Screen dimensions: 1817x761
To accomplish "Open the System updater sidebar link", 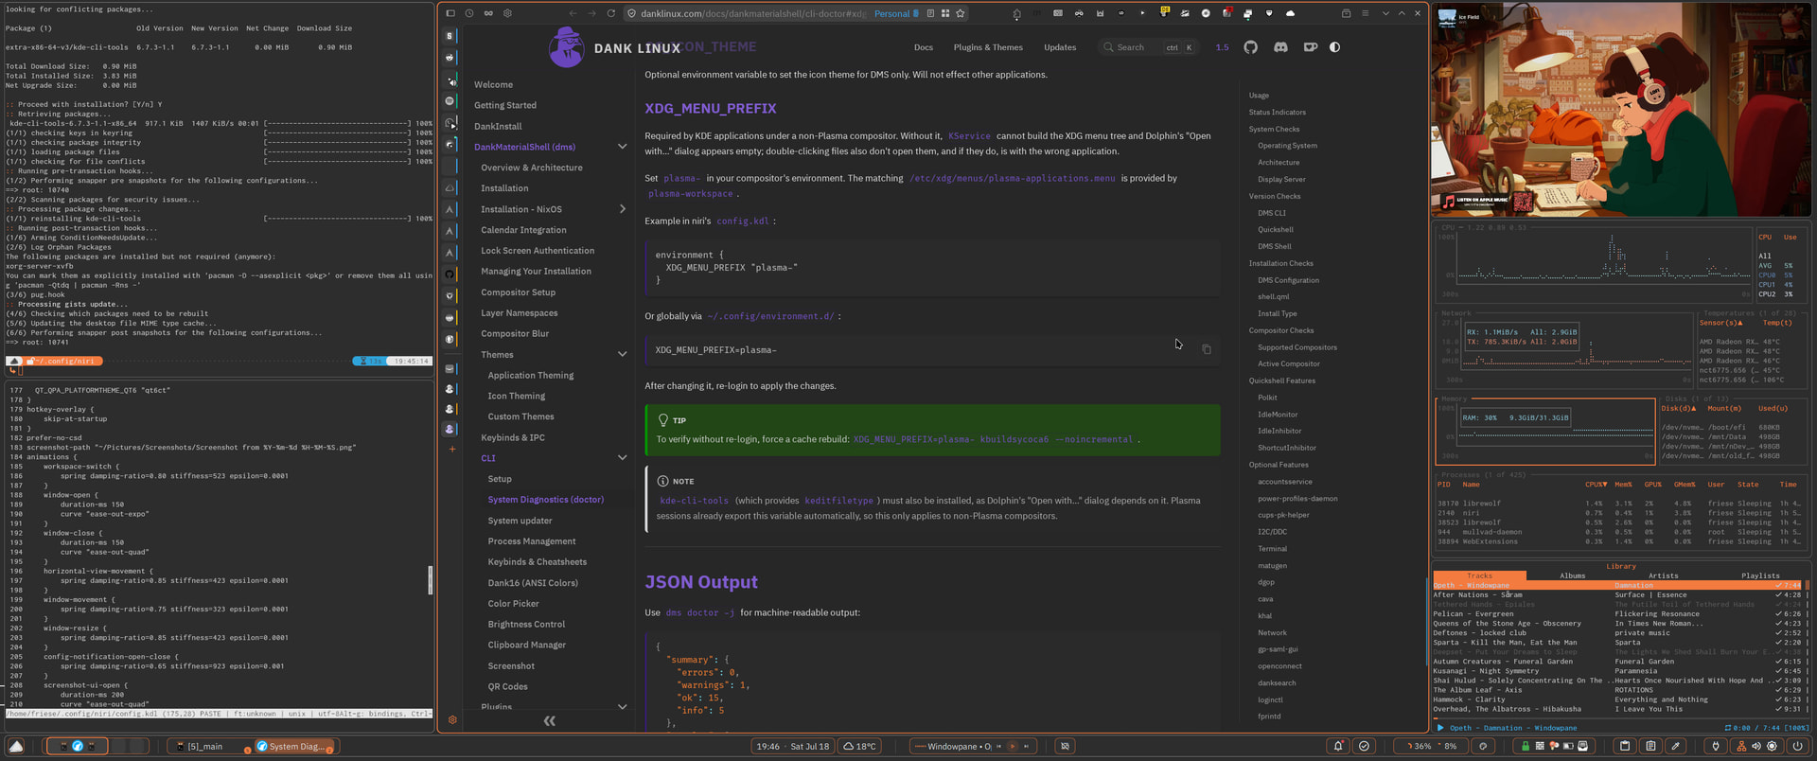I will tap(520, 521).
